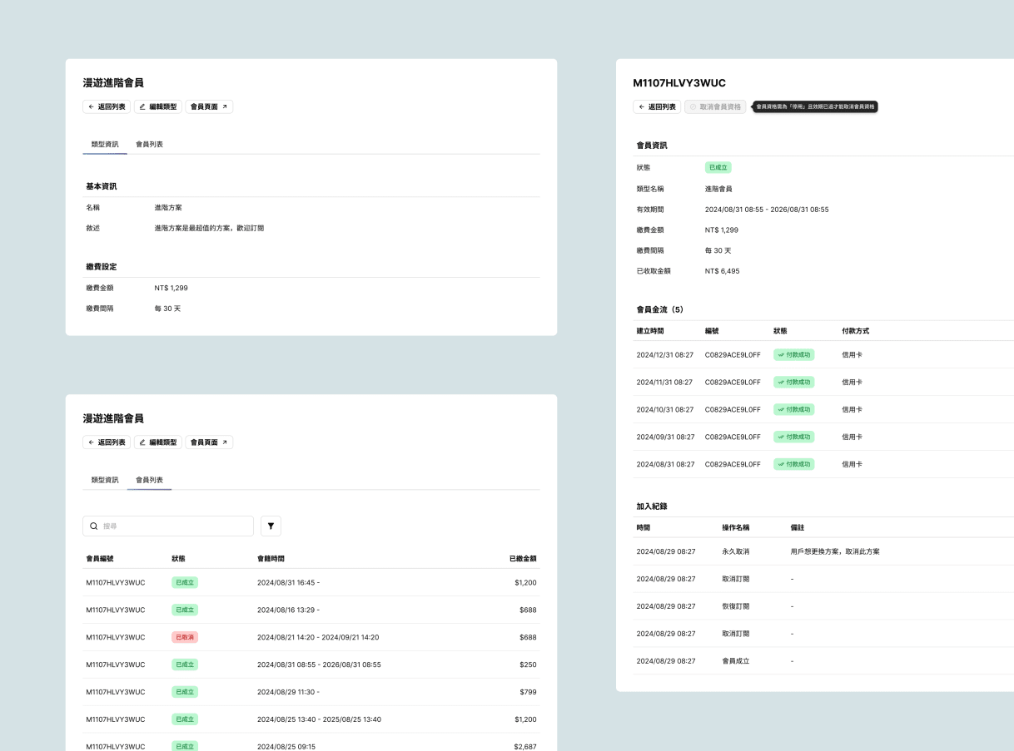Viewport: 1014px width, 751px height.
Task: Open 會員頁面 via its external link arrow
Action: pos(226,106)
